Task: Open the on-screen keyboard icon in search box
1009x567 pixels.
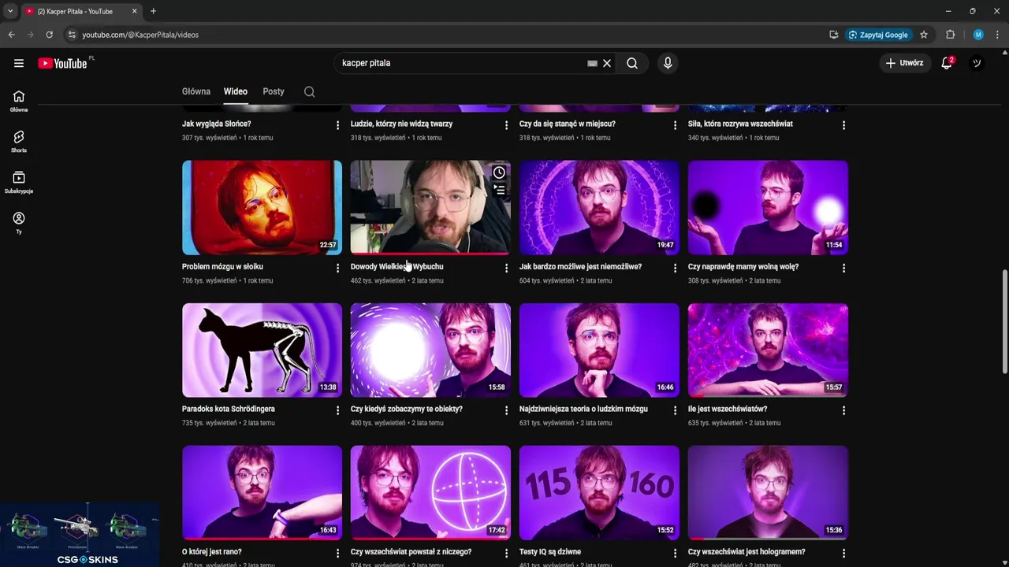Action: click(592, 63)
